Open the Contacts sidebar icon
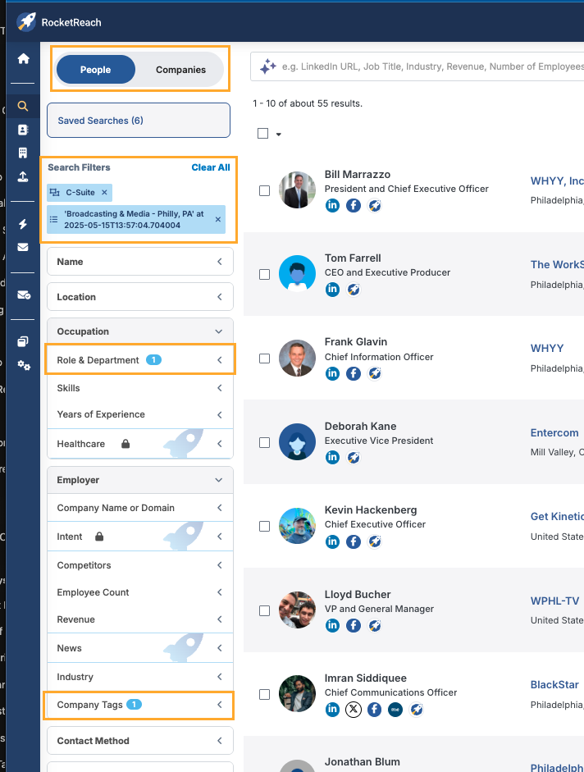Screen dimensions: 584x772 [23, 130]
